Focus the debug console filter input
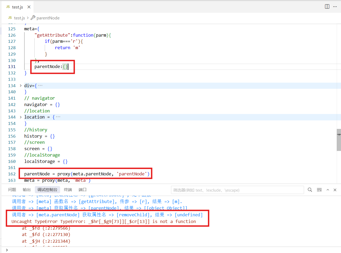The image size is (341, 253). click(237, 190)
